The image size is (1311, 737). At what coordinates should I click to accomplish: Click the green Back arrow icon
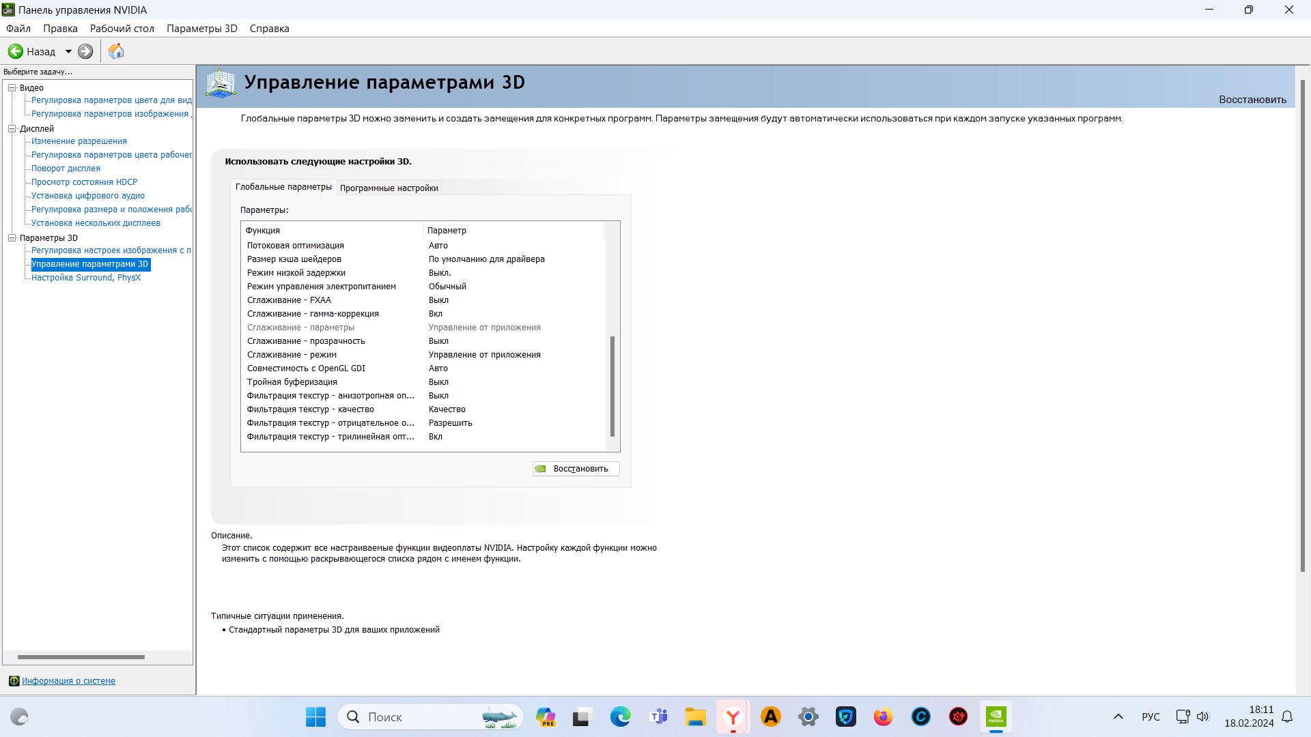click(x=15, y=51)
